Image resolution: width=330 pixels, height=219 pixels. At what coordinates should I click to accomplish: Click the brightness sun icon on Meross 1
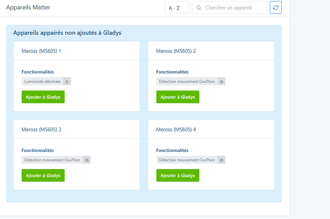coord(67,81)
